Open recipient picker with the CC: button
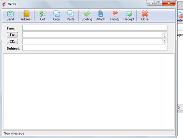This screenshot has width=183, height=138. click(12, 41)
